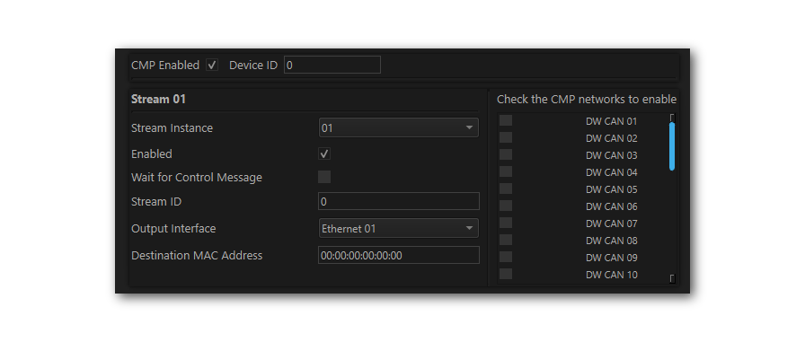Click the Stream Instance label
Image resolution: width=805 pixels, height=342 pixels.
click(172, 128)
